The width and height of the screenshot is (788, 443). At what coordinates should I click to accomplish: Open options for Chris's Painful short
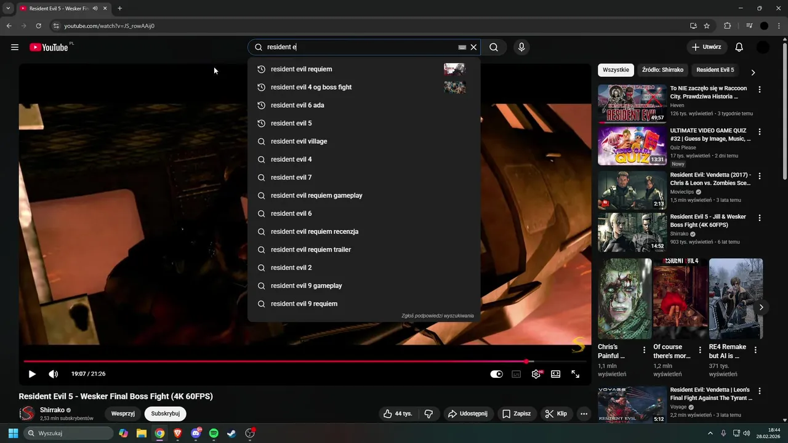645,349
